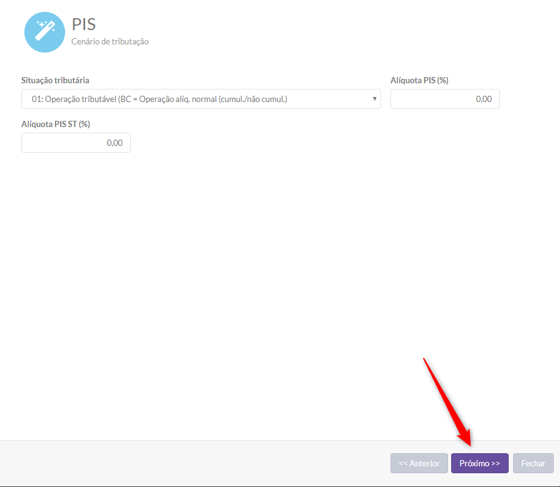Screen dimensions: 560x487
Task: Click into the Alíquota PIS ST (%) field
Action: [x=76, y=143]
